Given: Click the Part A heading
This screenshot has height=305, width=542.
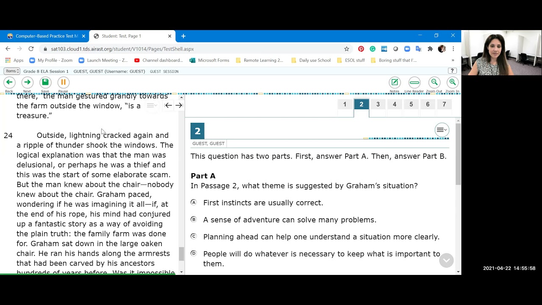Looking at the screenshot, I should [203, 176].
